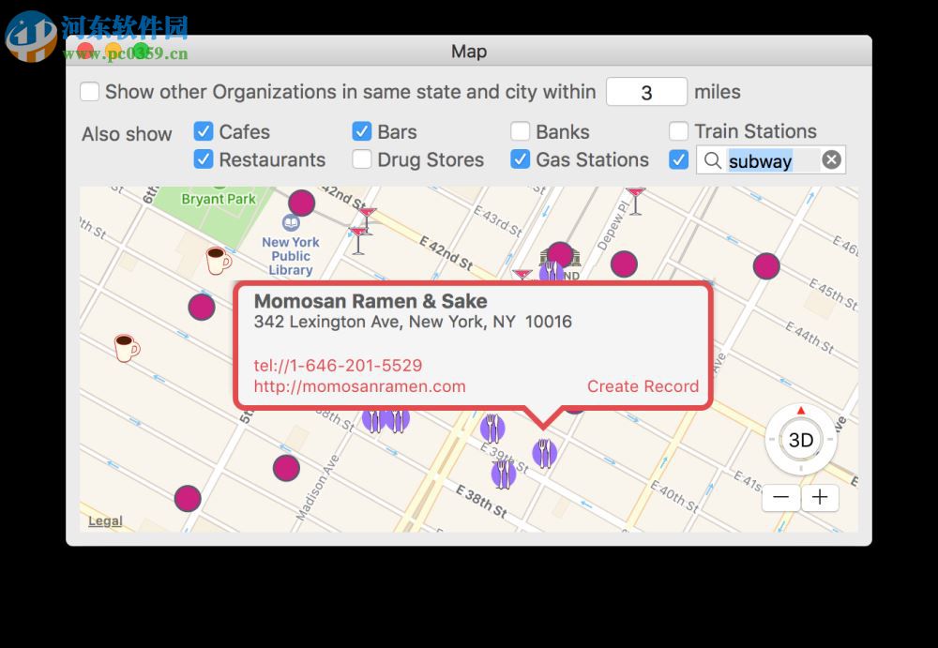The height and width of the screenshot is (648, 938).
Task: Select the fork-and-knife restaurant marker on E 39th St
Action: (544, 455)
